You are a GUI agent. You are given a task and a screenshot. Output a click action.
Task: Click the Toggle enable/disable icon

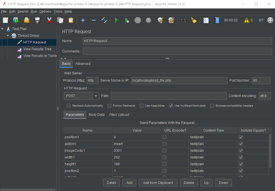[104, 20]
